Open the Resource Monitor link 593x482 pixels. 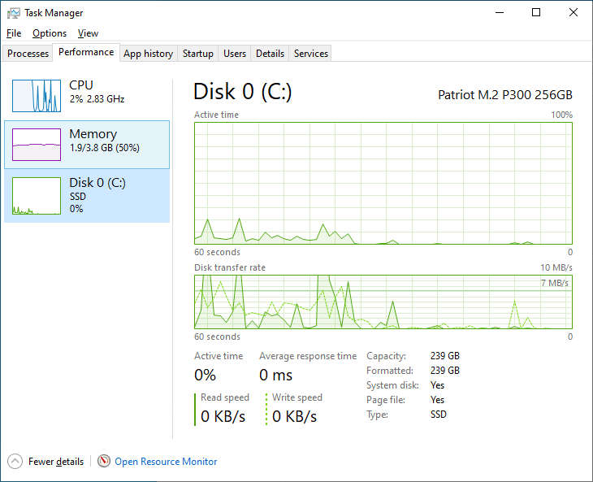tap(166, 462)
